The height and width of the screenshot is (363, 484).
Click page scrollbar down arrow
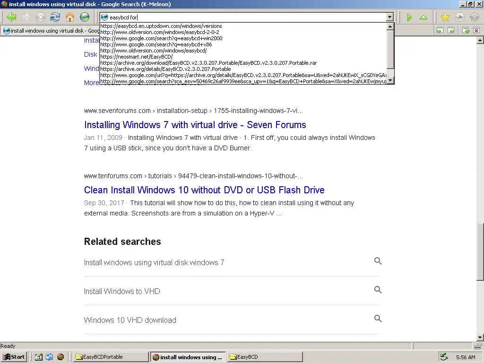[x=480, y=337]
